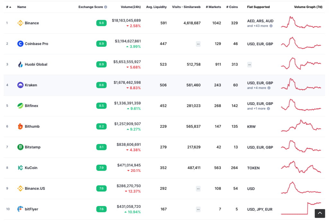Open the Huobi Global exchange link

pos(36,64)
